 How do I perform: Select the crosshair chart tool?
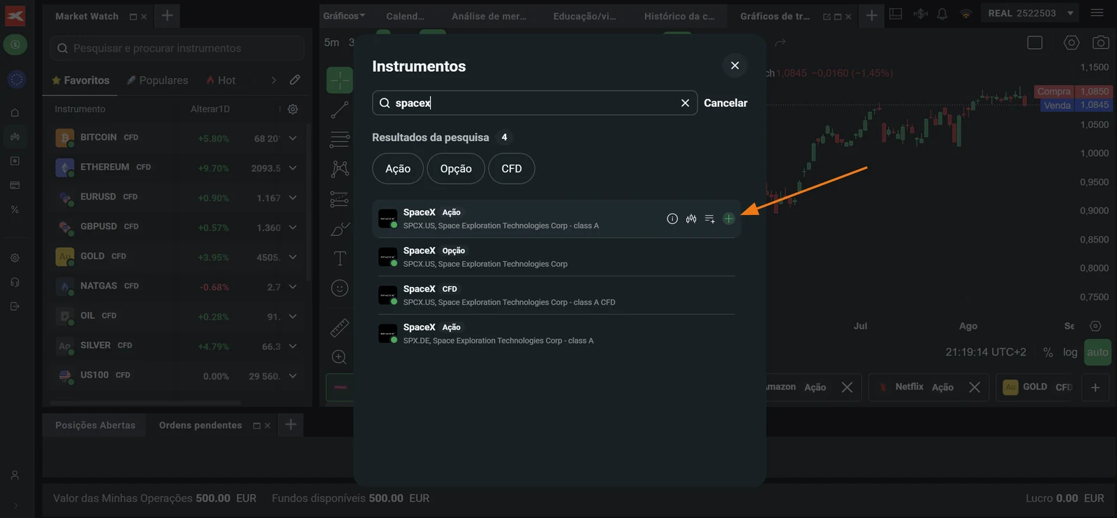point(340,80)
